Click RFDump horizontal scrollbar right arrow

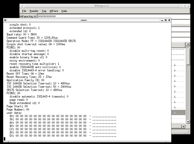tap(183, 126)
